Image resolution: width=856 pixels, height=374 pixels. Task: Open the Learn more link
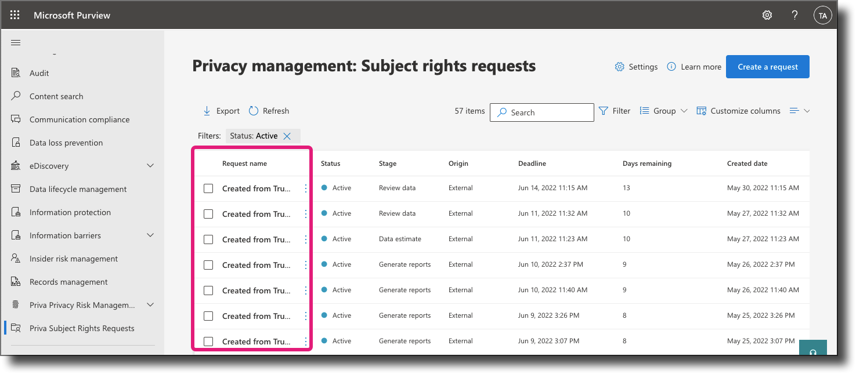[x=694, y=67]
